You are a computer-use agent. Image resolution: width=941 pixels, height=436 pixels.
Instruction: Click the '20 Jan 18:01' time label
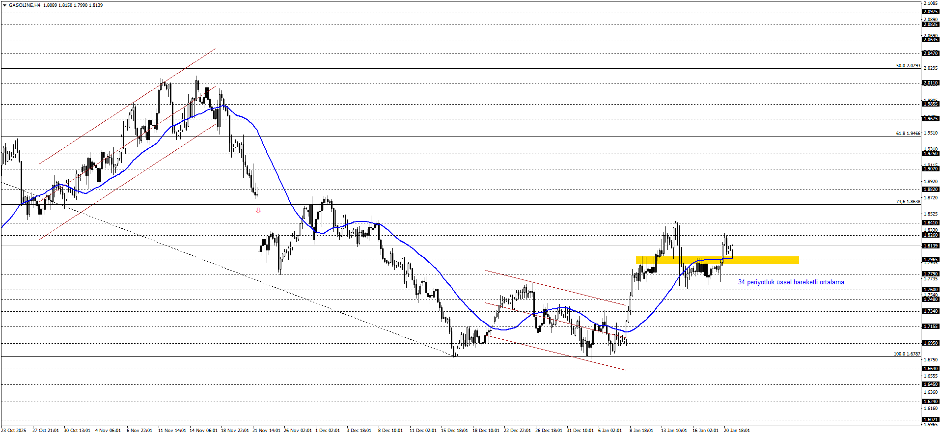pos(737,431)
